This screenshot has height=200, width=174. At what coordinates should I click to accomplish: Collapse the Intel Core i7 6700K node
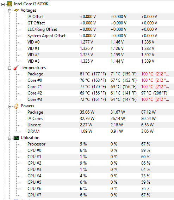tap(3, 5)
